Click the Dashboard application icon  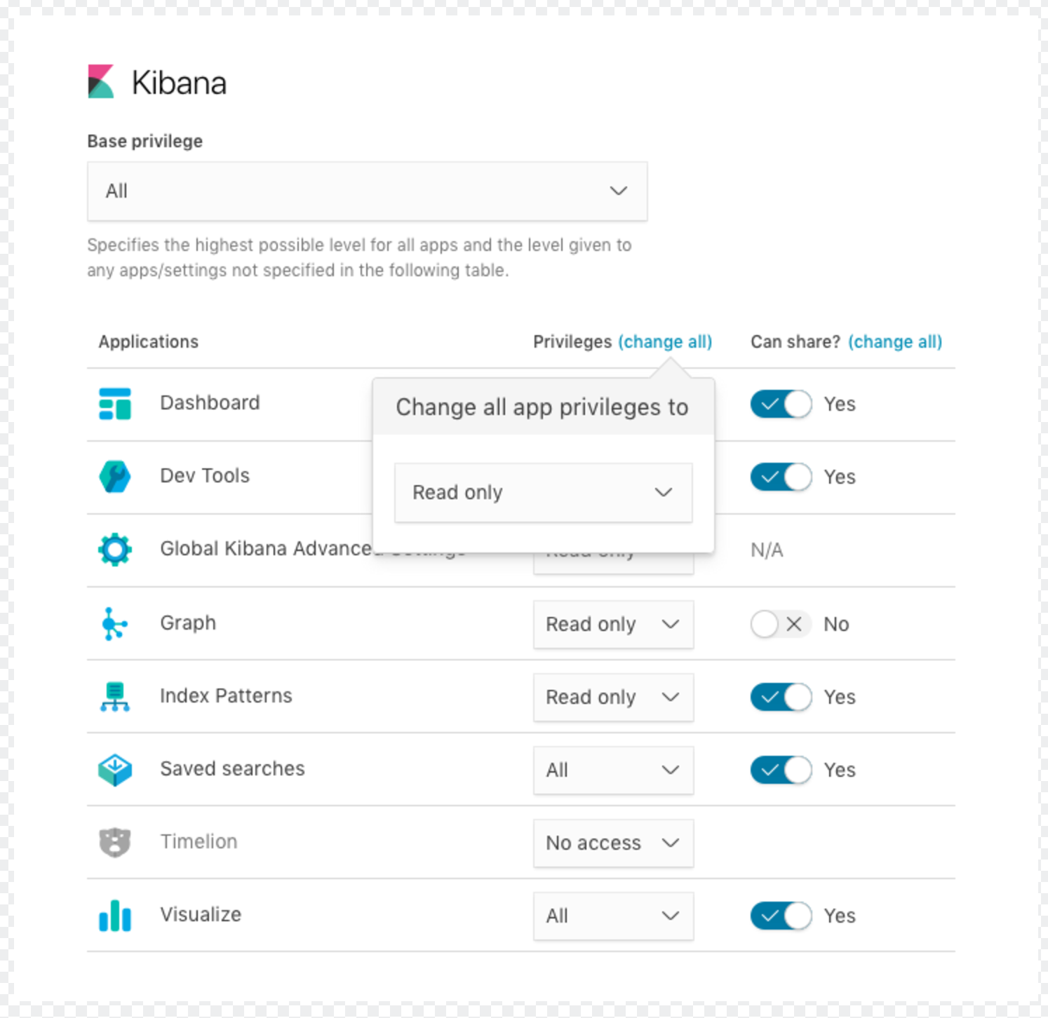(x=114, y=404)
